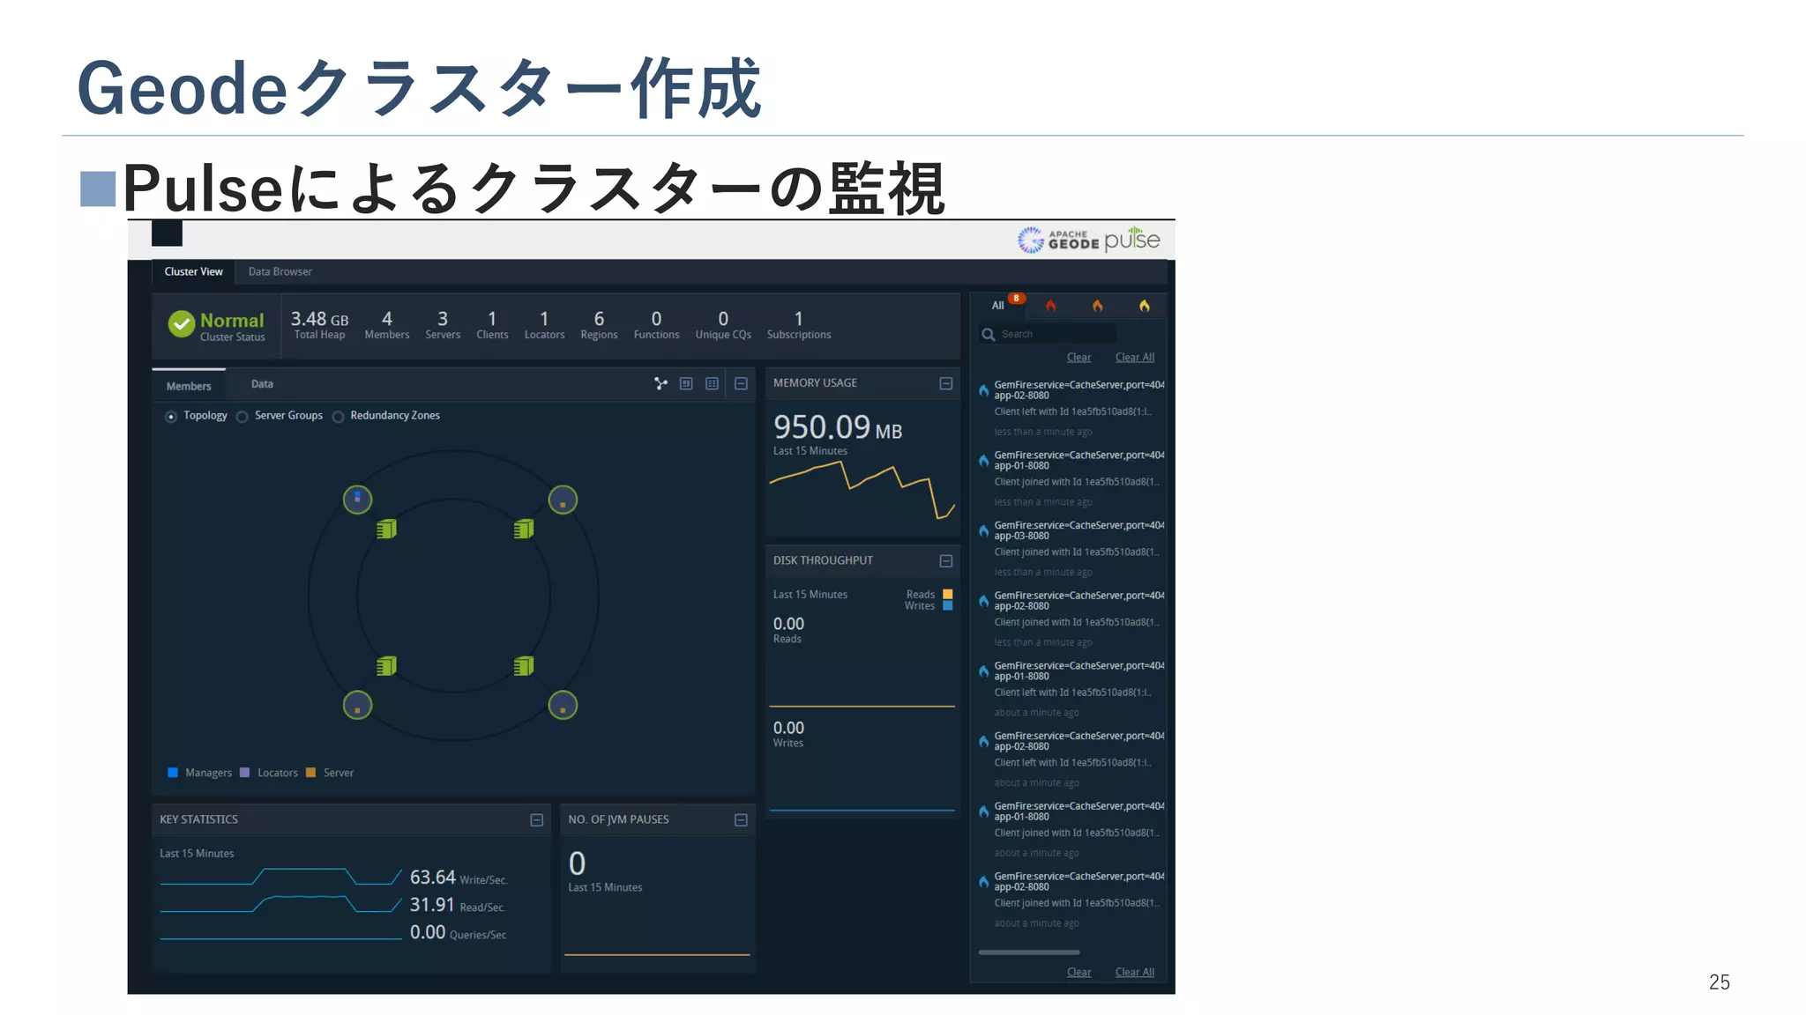This screenshot has height=1015, width=1806.
Task: Click the bottom Clear link
Action: [x=1078, y=972]
